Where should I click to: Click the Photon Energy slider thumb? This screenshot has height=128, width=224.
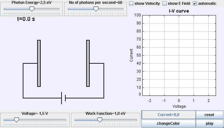(32, 9)
